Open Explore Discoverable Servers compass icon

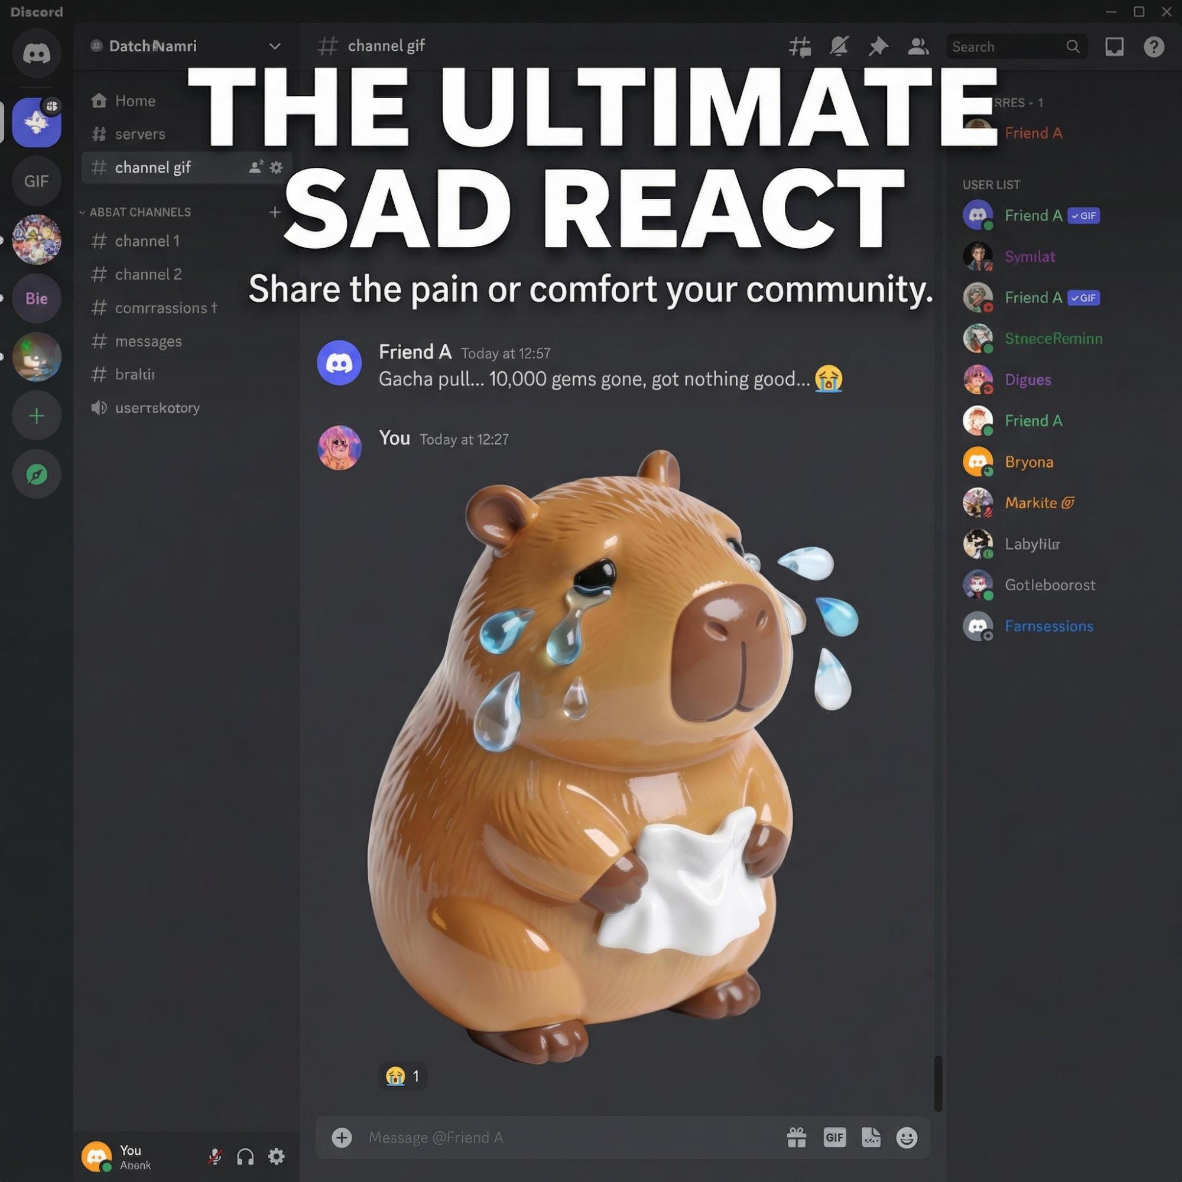coord(37,474)
